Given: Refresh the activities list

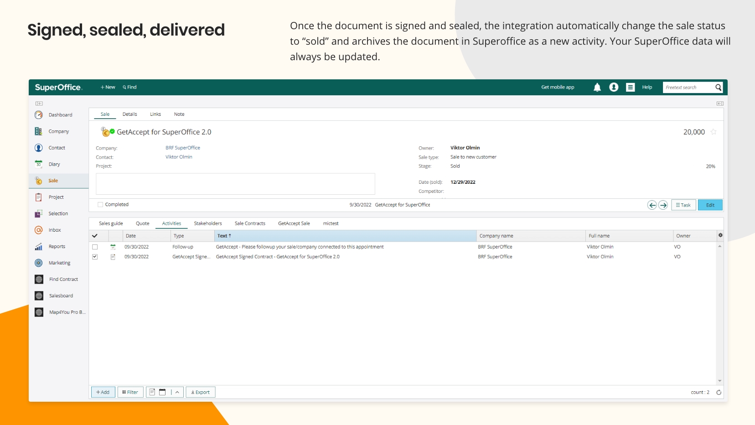Looking at the screenshot, I should click(x=719, y=392).
